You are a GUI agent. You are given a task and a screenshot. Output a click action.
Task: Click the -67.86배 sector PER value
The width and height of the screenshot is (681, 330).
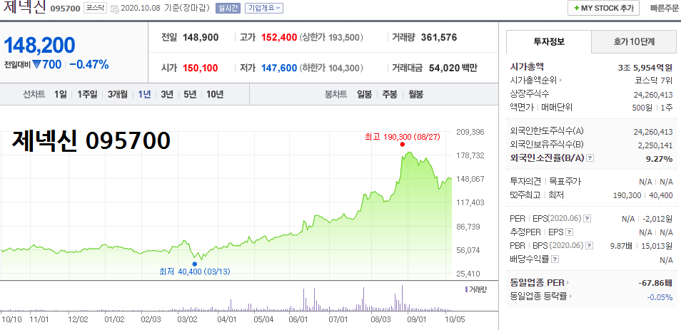[x=656, y=283]
